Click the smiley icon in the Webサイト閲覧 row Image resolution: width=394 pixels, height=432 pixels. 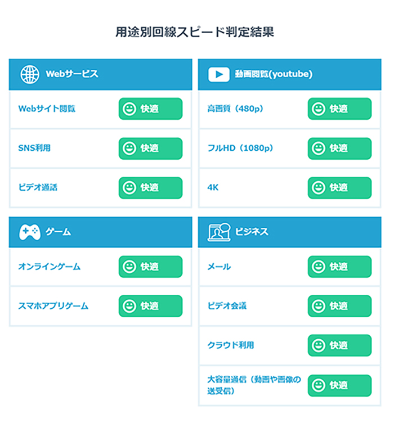pyautogui.click(x=130, y=109)
